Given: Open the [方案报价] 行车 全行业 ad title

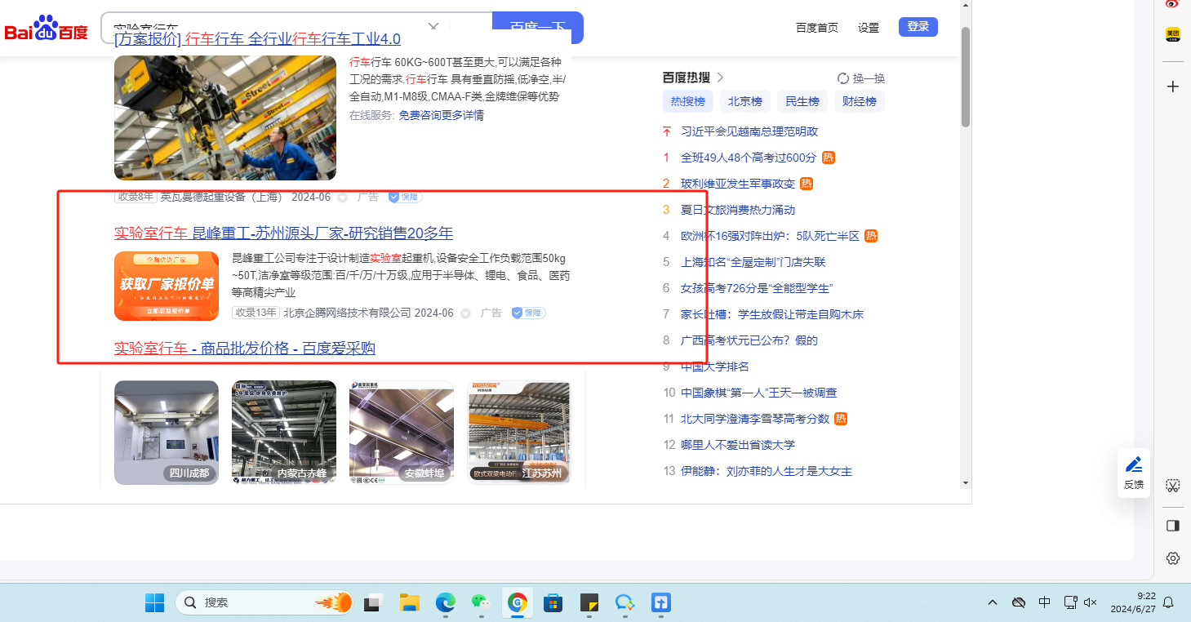Looking at the screenshot, I should pyautogui.click(x=257, y=38).
